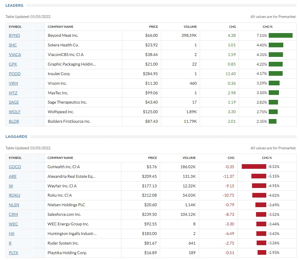Open the ROKU ticker link

pyautogui.click(x=15, y=195)
